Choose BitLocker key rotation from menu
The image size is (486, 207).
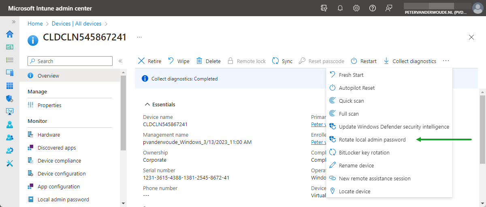click(364, 152)
